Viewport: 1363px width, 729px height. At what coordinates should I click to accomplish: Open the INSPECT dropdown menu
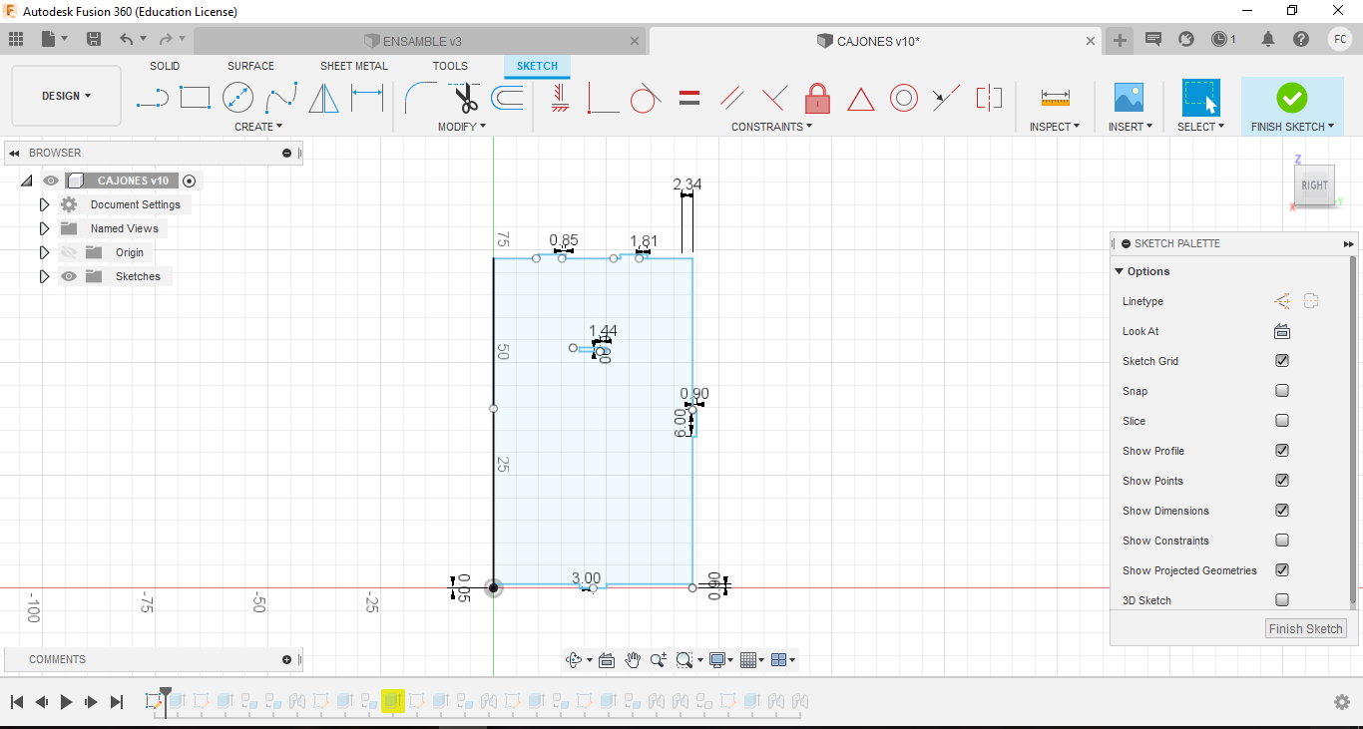(x=1055, y=127)
